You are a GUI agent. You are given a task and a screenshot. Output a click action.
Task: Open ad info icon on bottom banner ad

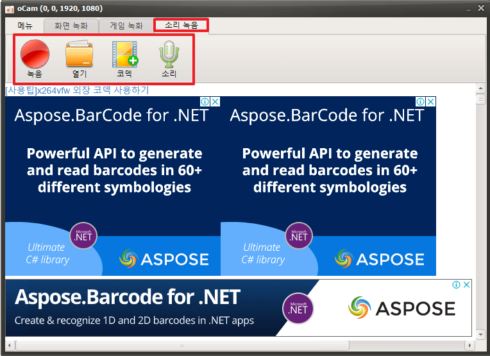(x=456, y=284)
